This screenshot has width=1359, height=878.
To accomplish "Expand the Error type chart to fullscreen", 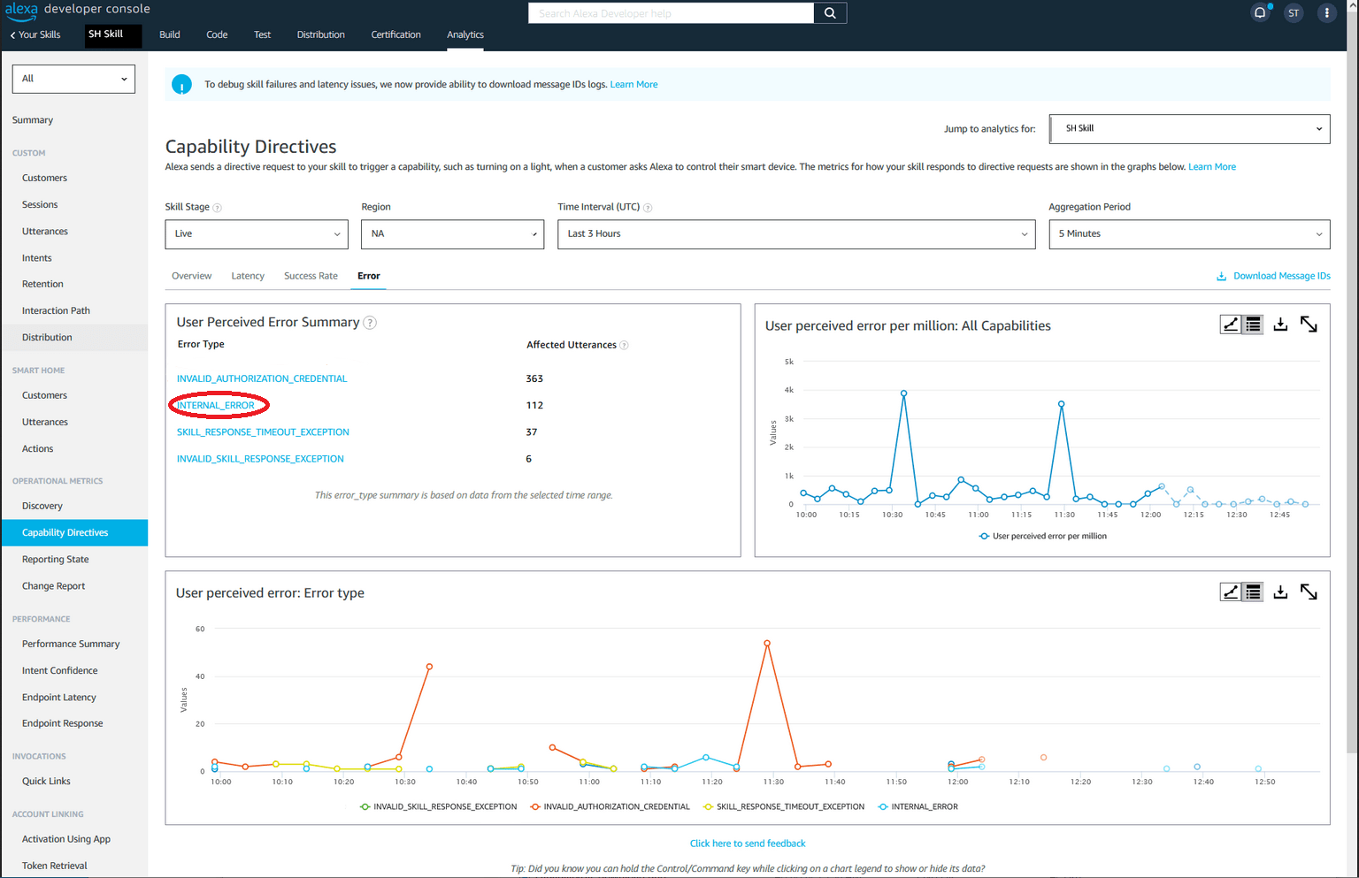I will point(1309,592).
